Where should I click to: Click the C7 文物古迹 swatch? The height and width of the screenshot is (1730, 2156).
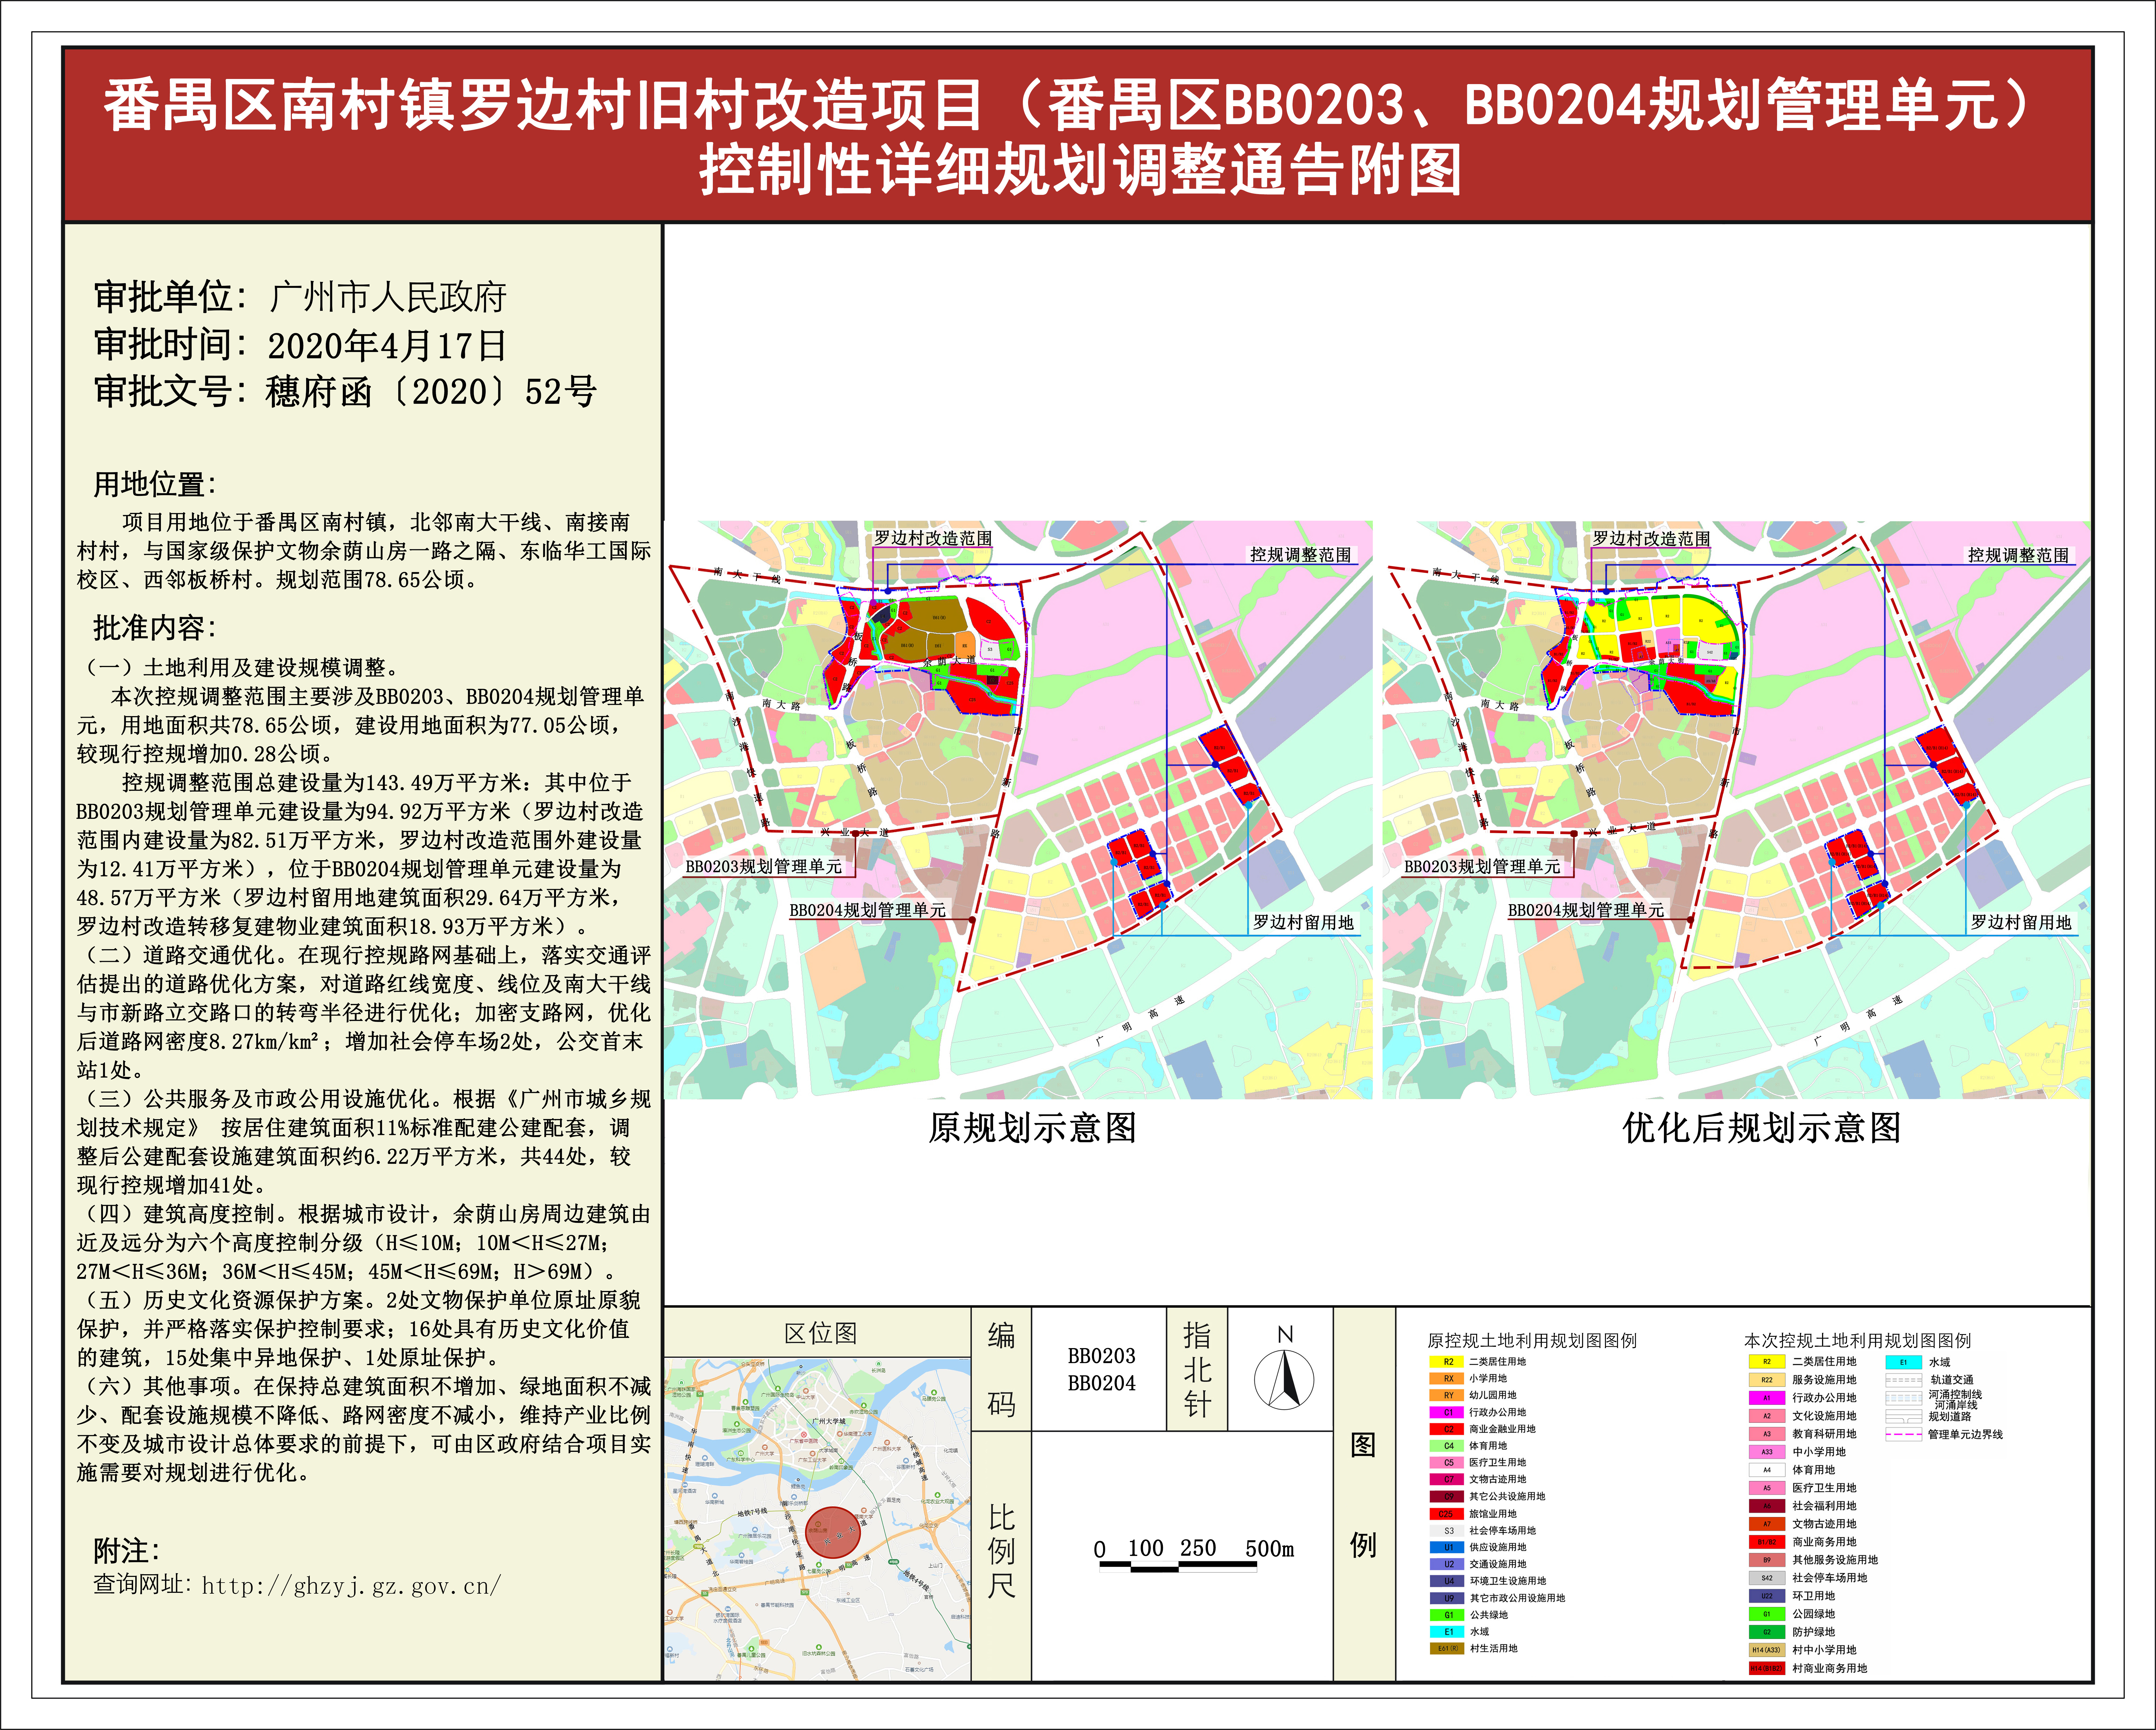[x=1447, y=1479]
